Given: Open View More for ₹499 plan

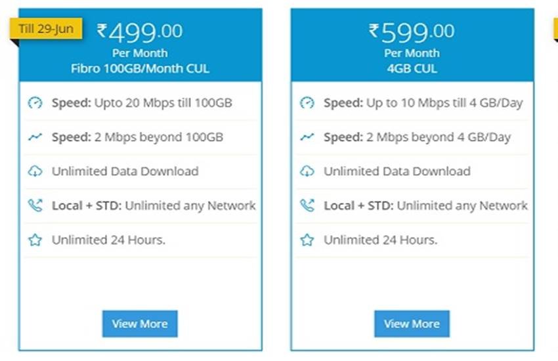Looking at the screenshot, I should coord(140,324).
